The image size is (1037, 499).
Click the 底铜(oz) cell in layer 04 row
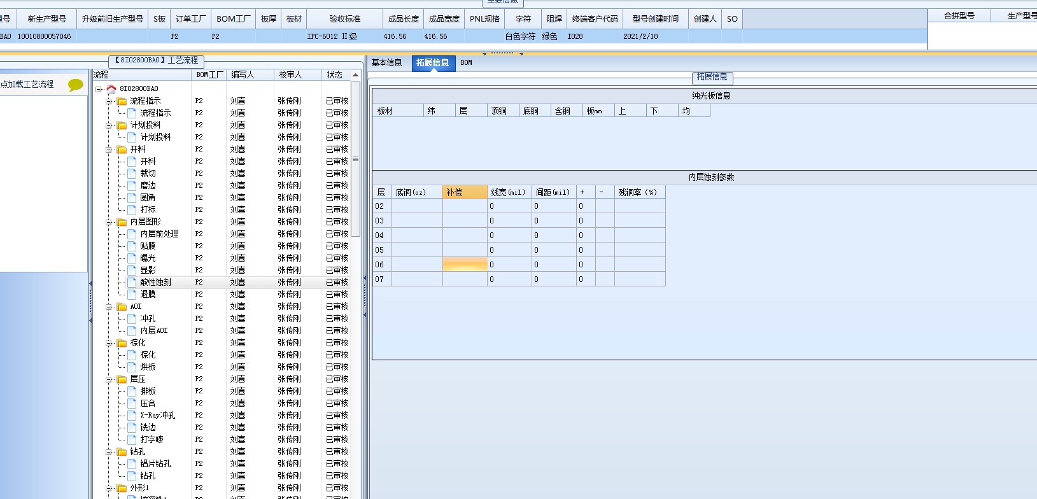pyautogui.click(x=417, y=235)
